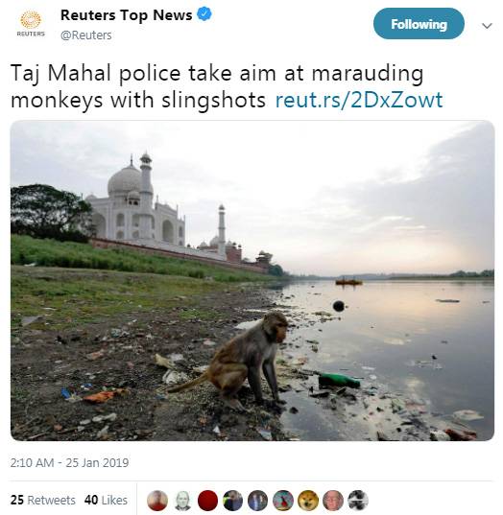Screen dimensions: 503x515
Task: Click the Reuters Top News name
Action: pos(127,15)
